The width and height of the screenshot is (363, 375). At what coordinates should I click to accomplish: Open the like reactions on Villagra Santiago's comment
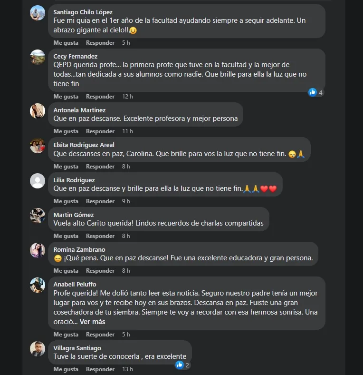pos(183,365)
